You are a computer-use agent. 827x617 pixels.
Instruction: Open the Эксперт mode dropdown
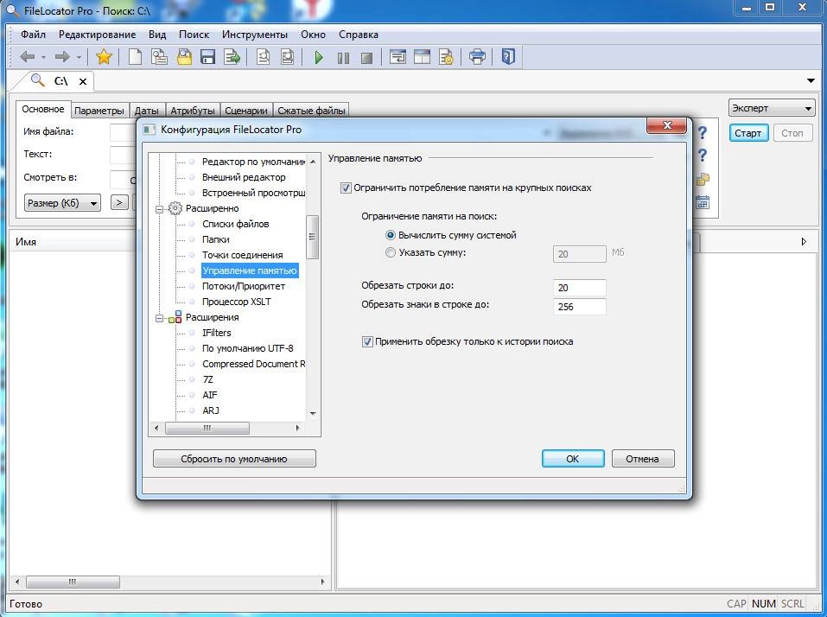[772, 108]
